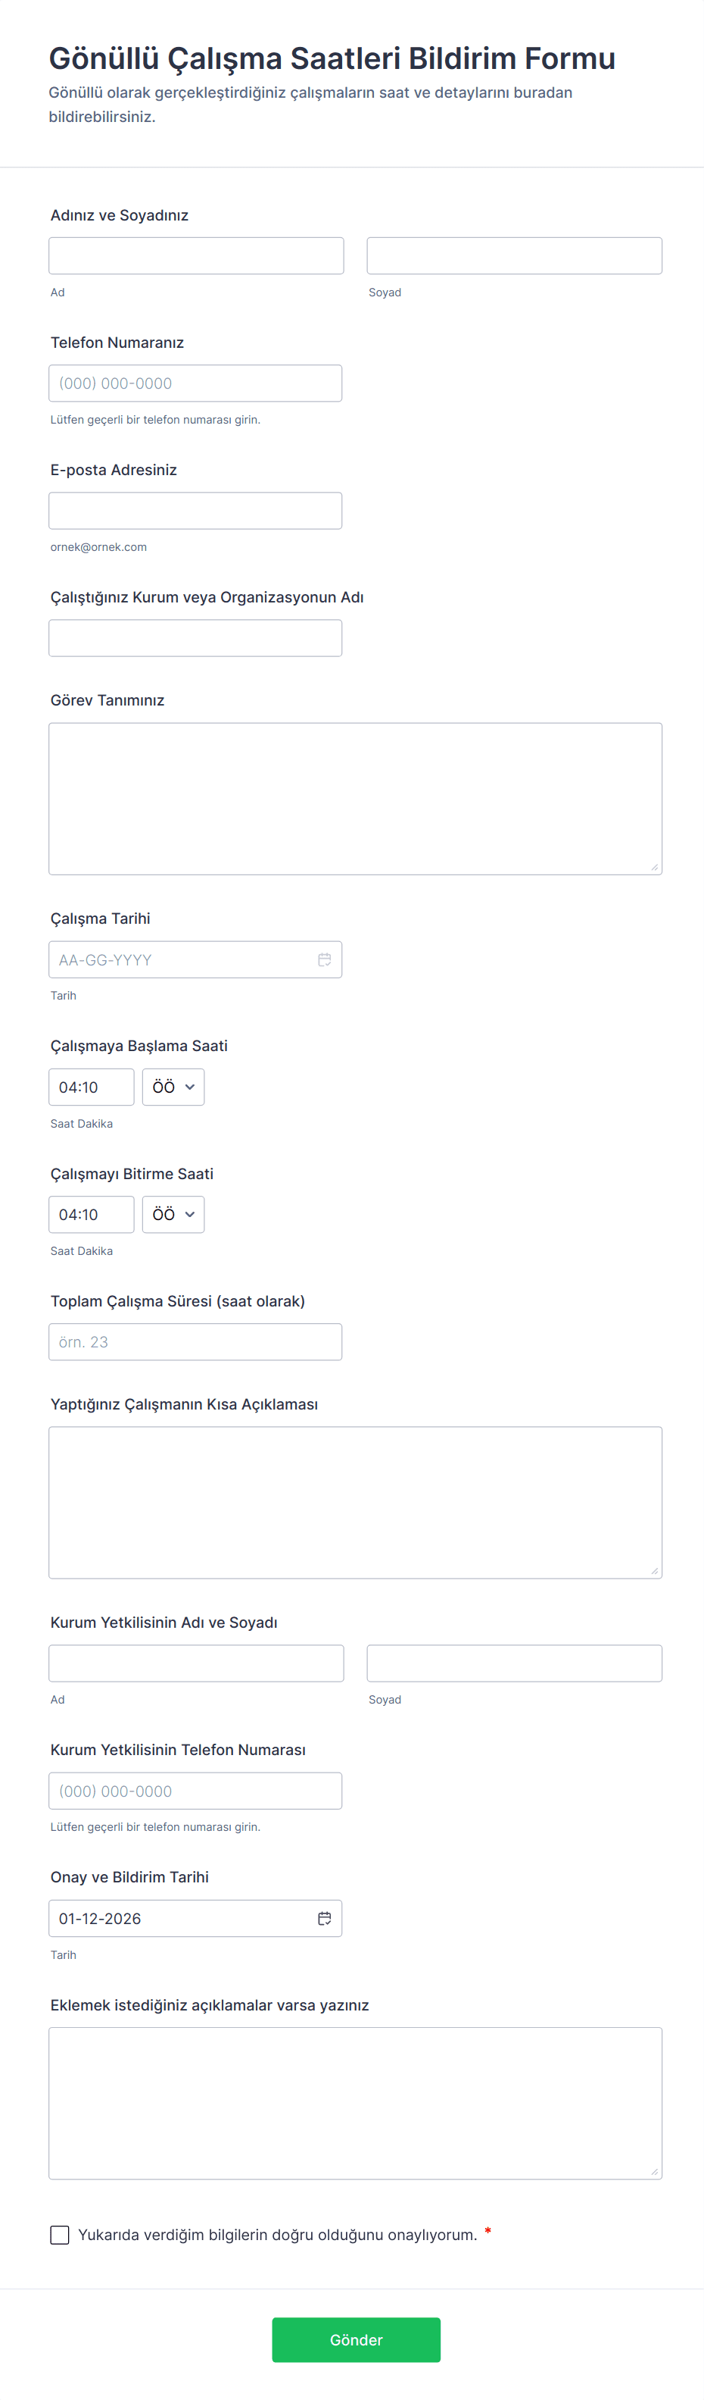Check the information accuracy confirmation checkbox
The width and height of the screenshot is (704, 2400).
tap(60, 2234)
